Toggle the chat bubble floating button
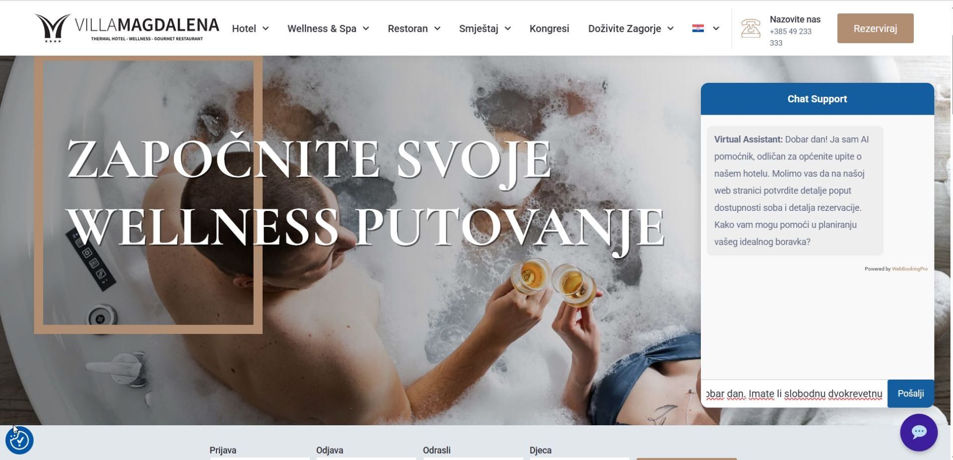The image size is (953, 460). coord(919,432)
